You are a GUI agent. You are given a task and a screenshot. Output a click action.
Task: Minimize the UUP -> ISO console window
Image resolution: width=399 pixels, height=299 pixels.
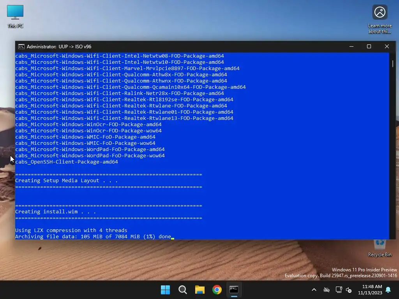pos(351,47)
